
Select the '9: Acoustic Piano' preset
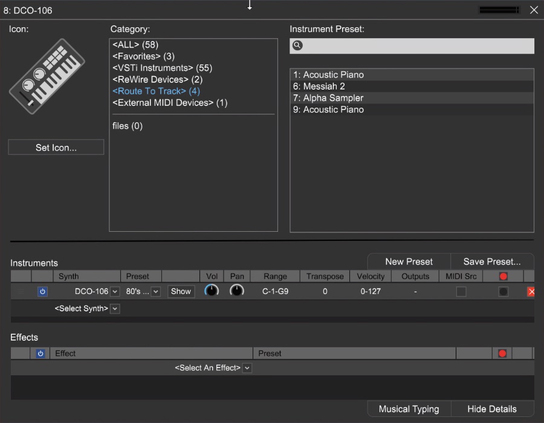pos(412,110)
